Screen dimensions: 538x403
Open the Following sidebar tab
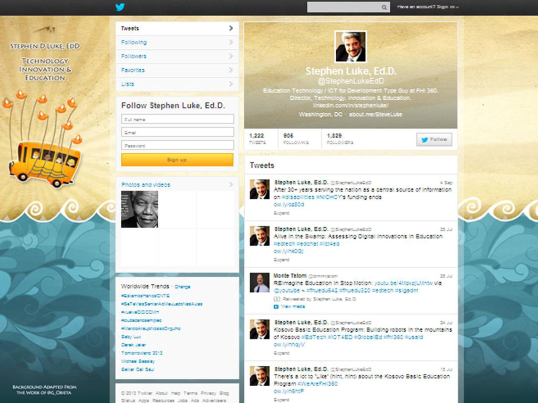(177, 43)
